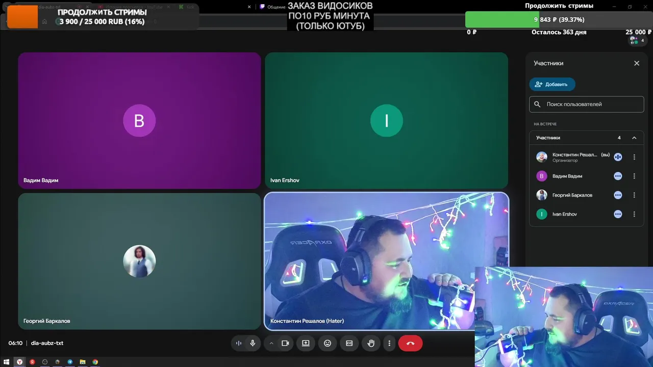Open red Yandex icon on the taskbar
The height and width of the screenshot is (367, 653).
coord(32,362)
